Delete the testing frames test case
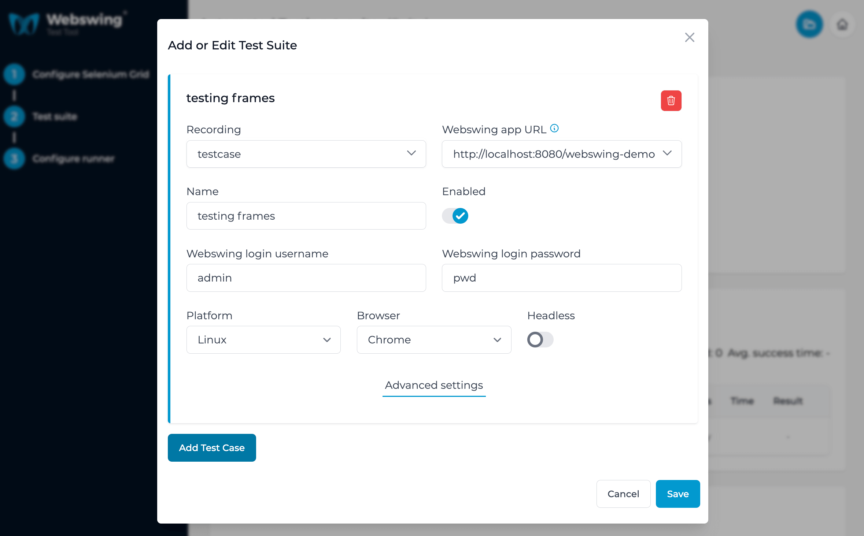The image size is (864, 536). tap(671, 101)
